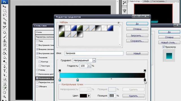The image size is (181, 101).
Task: Enable the Текстура checkbox
Action: pyautogui.click(x=40, y=66)
